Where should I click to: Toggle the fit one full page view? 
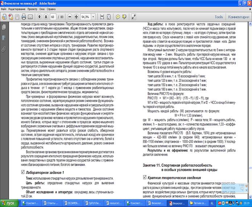coord(109,17)
